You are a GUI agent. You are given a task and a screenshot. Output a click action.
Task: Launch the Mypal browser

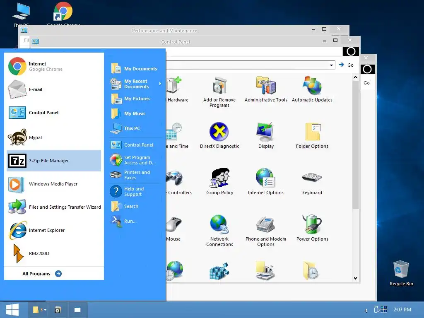[x=54, y=137]
